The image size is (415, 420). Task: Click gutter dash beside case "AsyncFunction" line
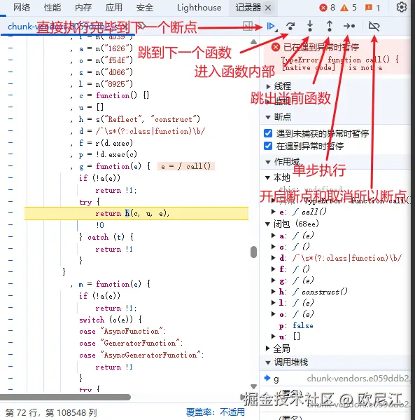tap(10, 331)
